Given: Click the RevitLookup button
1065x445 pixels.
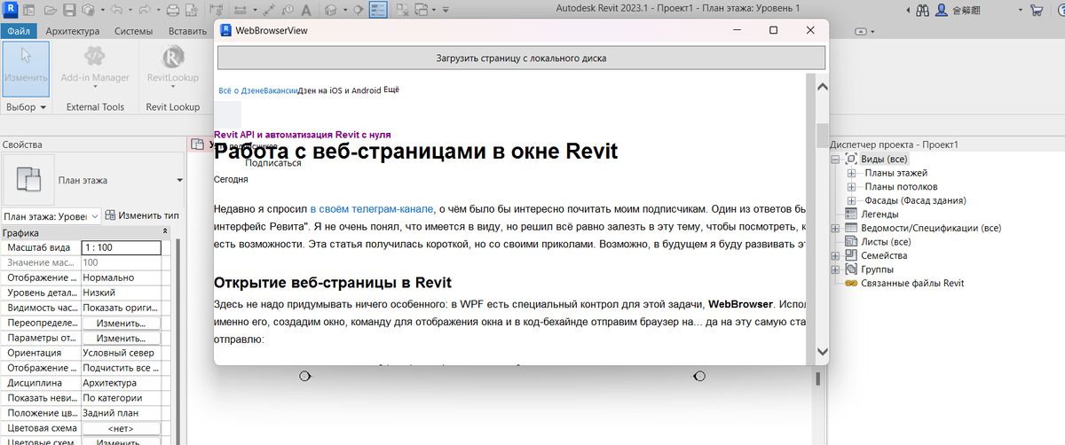Looking at the screenshot, I should pos(172,66).
